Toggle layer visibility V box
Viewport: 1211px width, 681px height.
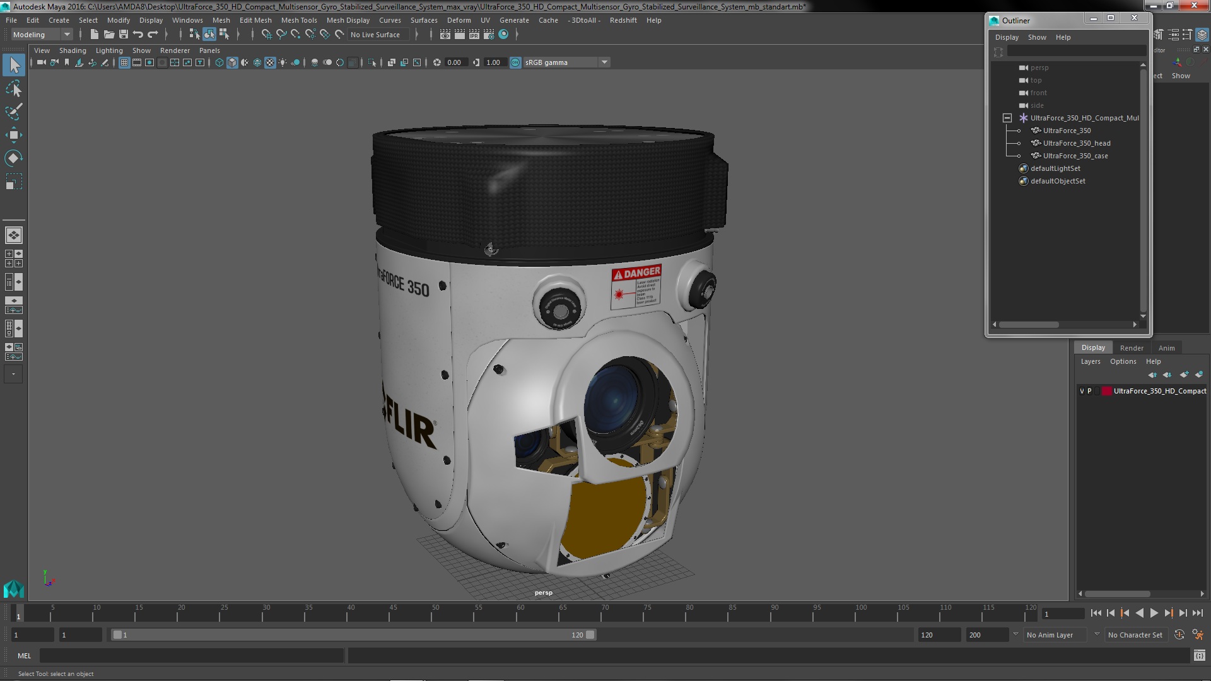pyautogui.click(x=1082, y=391)
